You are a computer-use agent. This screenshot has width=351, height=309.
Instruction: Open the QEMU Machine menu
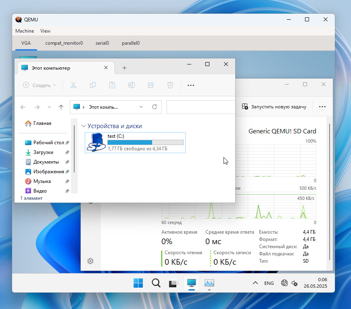tap(25, 31)
